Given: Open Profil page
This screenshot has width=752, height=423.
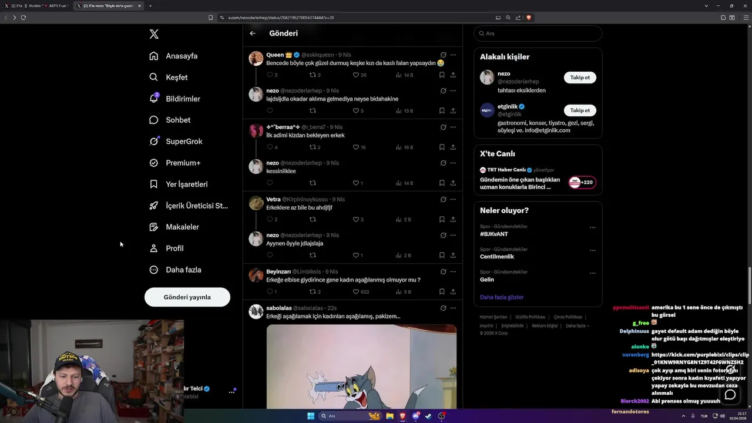Looking at the screenshot, I should (166, 249).
